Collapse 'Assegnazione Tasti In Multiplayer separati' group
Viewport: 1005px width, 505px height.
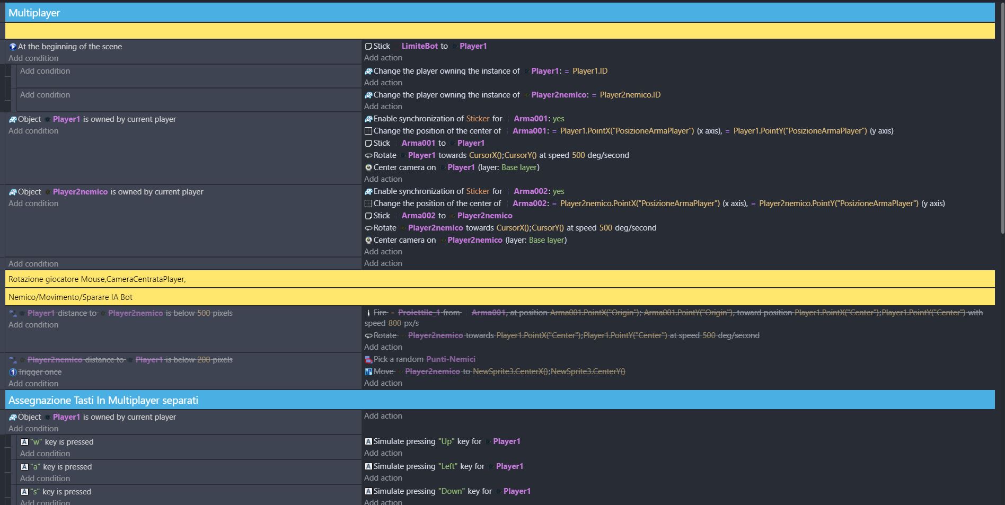click(x=103, y=400)
